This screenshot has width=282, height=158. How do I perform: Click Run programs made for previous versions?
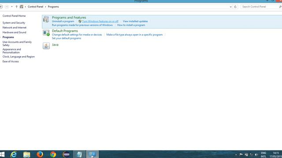coord(82,25)
